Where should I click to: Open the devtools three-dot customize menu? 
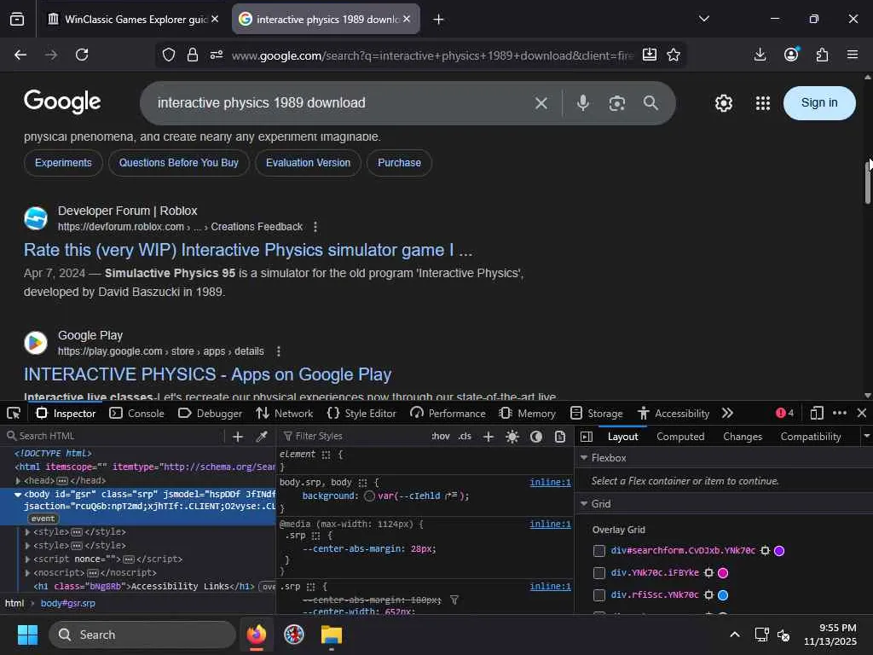click(840, 414)
